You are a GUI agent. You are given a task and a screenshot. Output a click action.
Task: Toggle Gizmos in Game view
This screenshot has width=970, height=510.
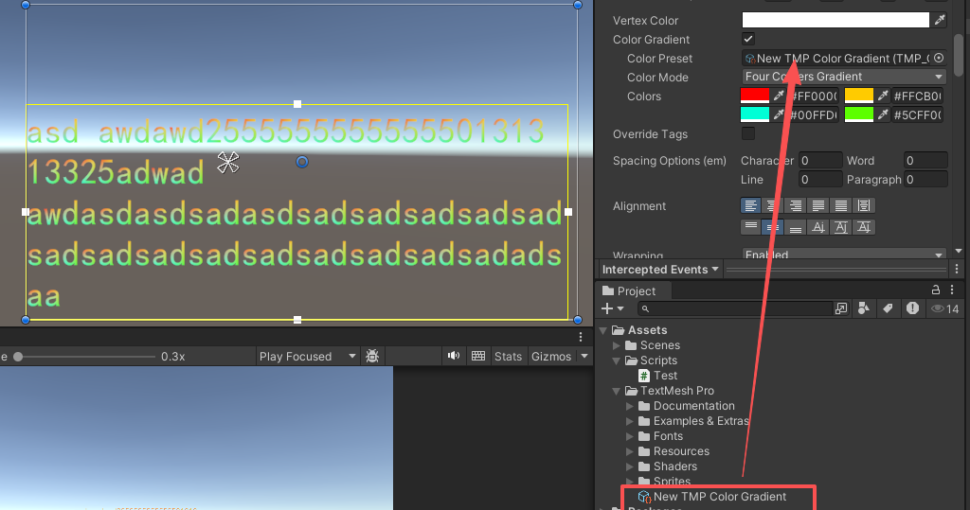551,356
